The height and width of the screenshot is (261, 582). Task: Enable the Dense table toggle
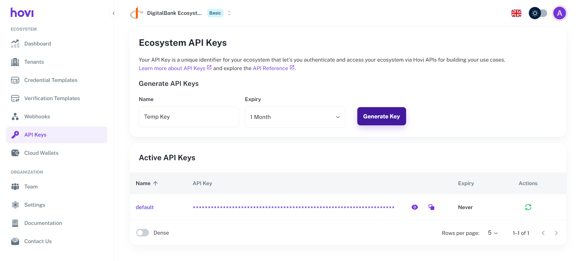pos(143,233)
